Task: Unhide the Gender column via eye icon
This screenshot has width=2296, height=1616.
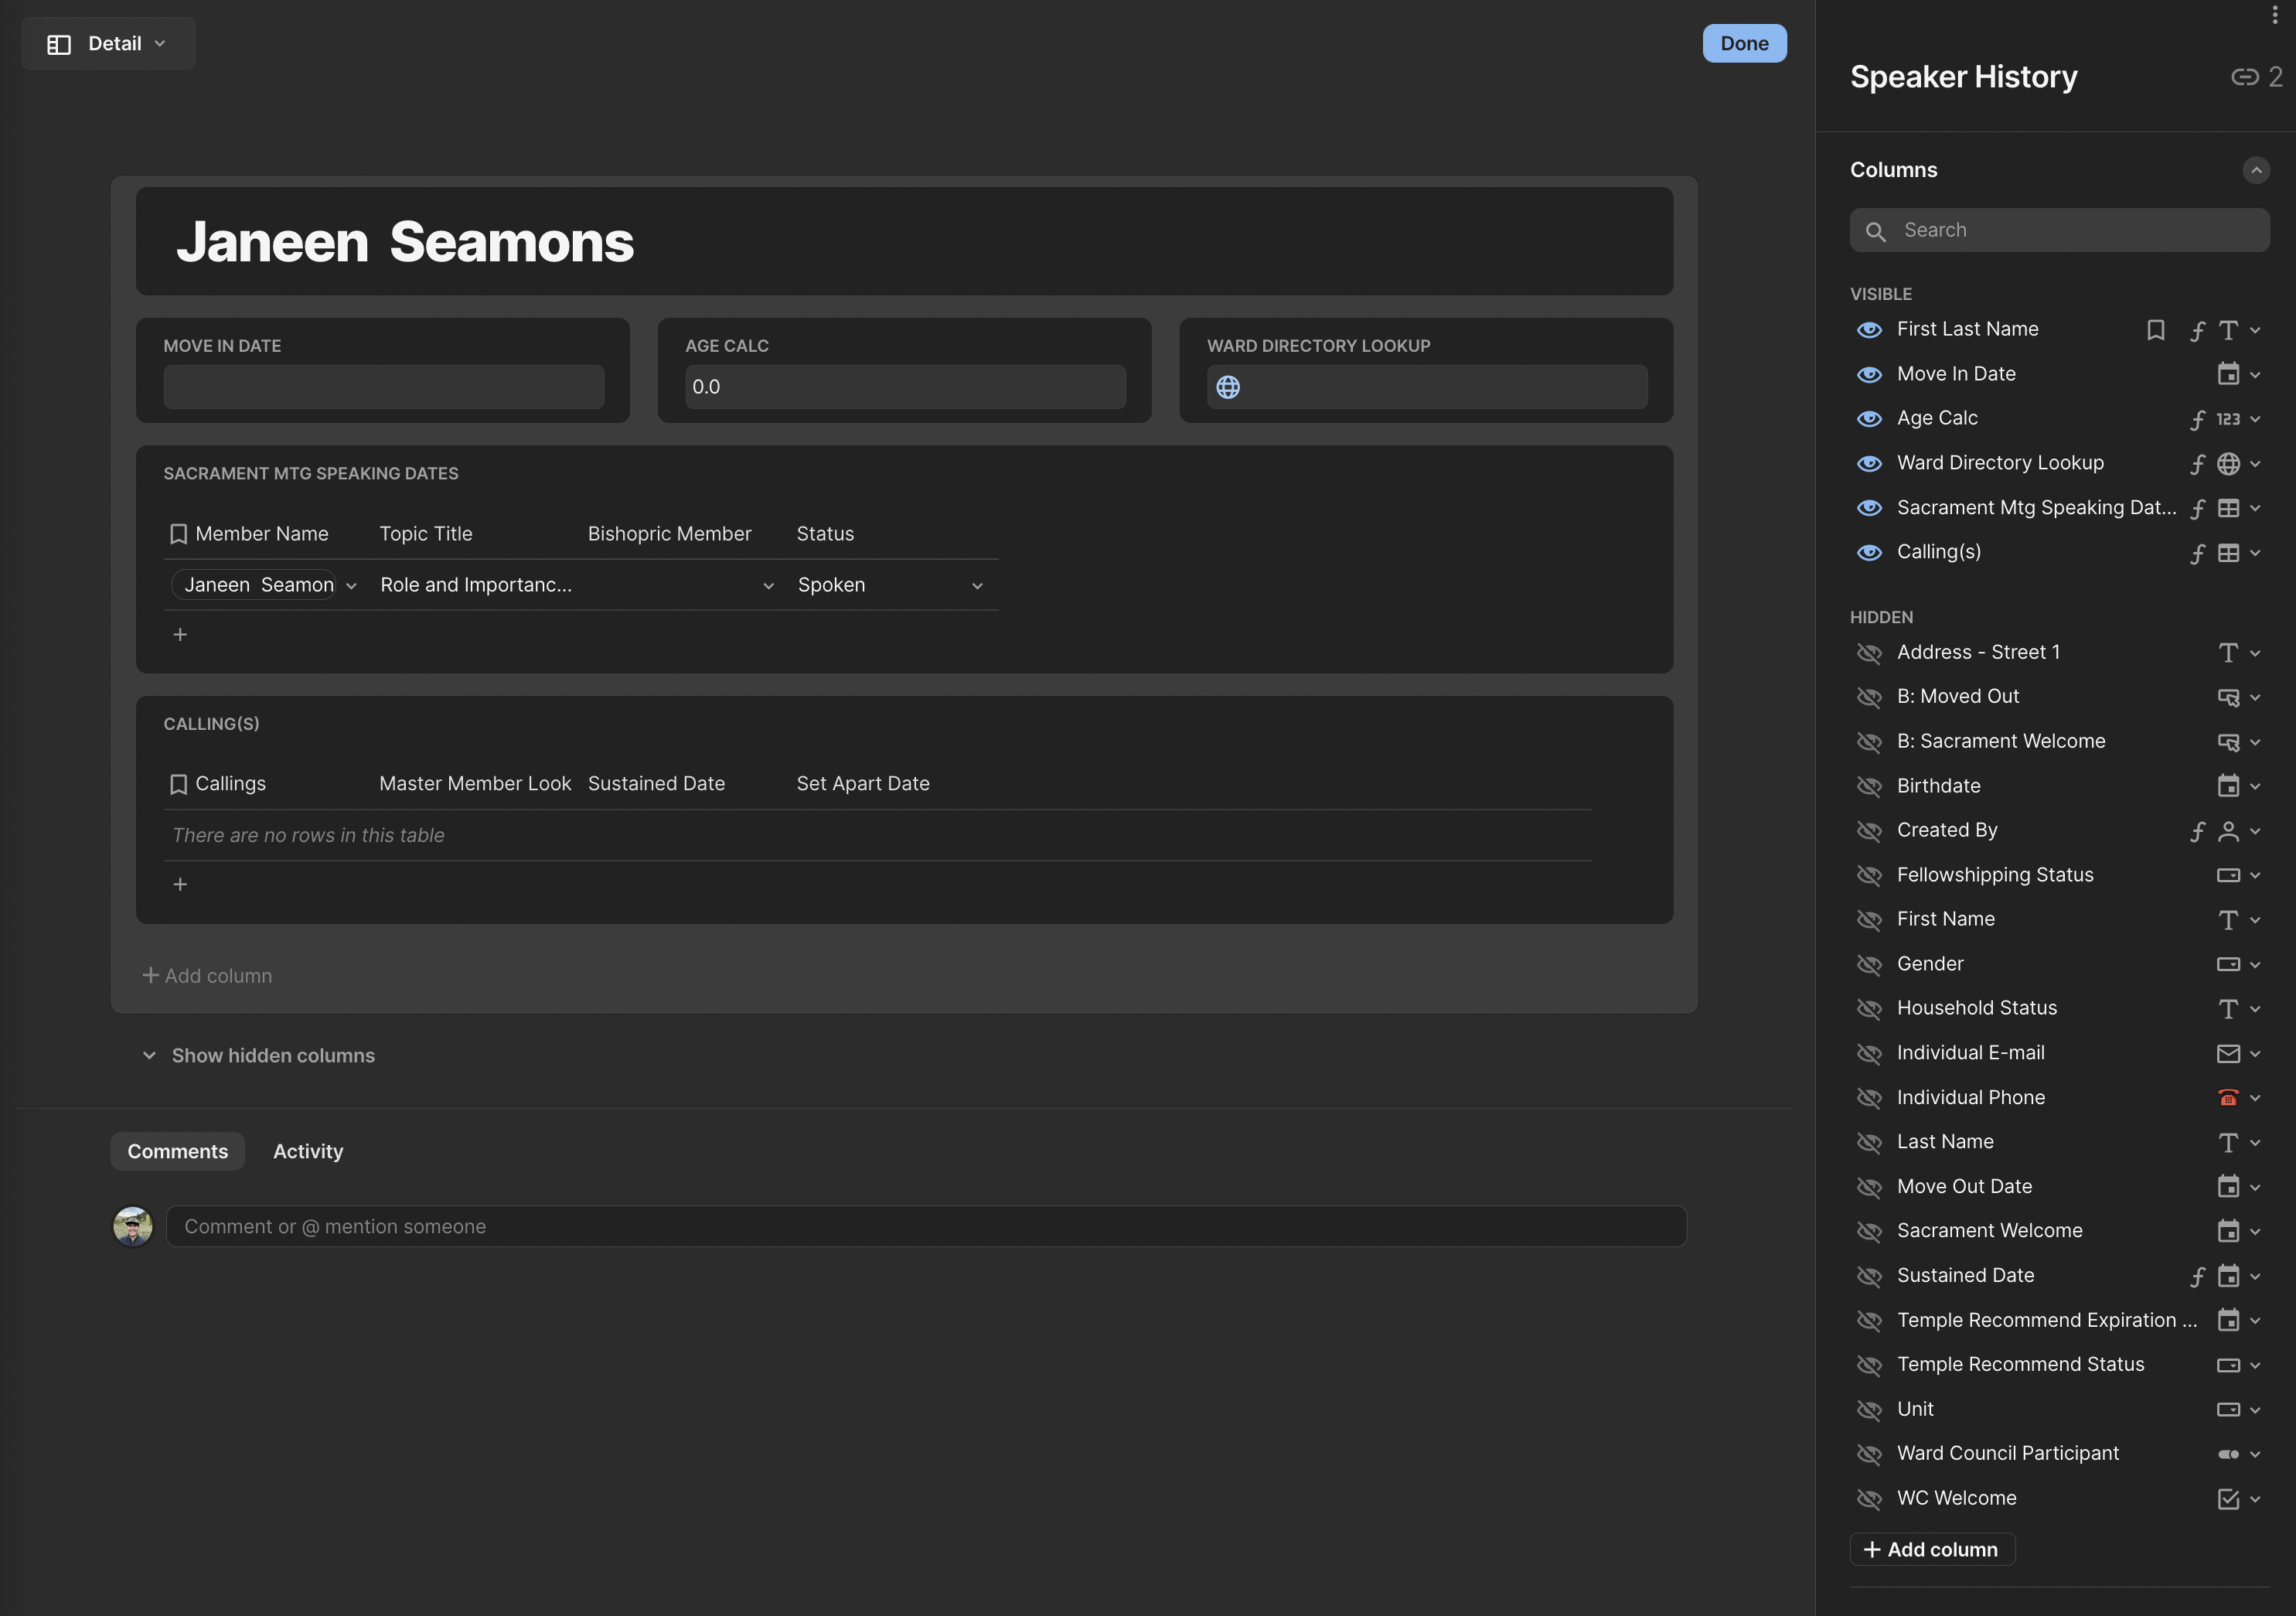Action: (x=1868, y=965)
